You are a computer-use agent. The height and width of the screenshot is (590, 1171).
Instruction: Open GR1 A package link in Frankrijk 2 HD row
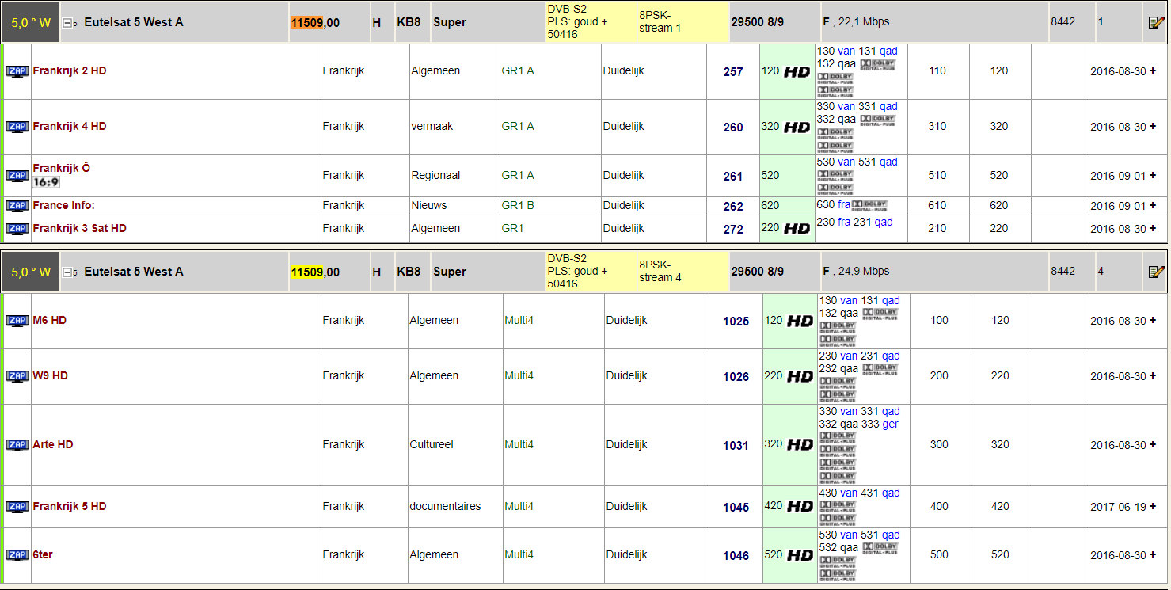coord(518,70)
